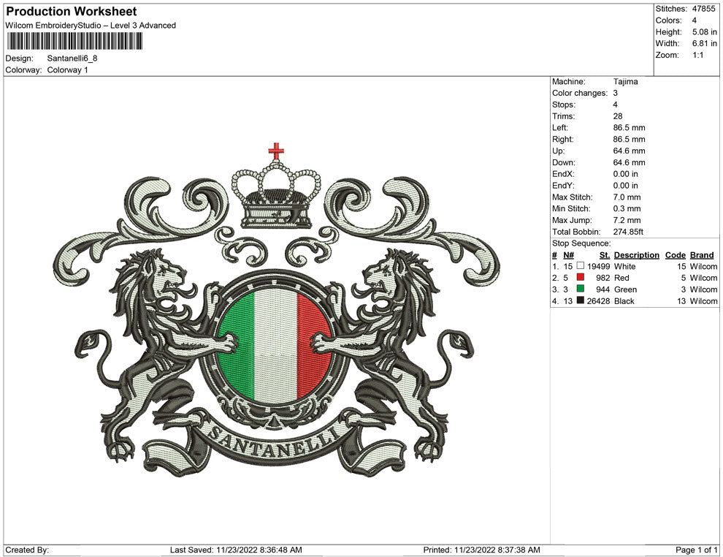
Task: Click the 'Production Worksheet' heading
Action: coord(72,12)
